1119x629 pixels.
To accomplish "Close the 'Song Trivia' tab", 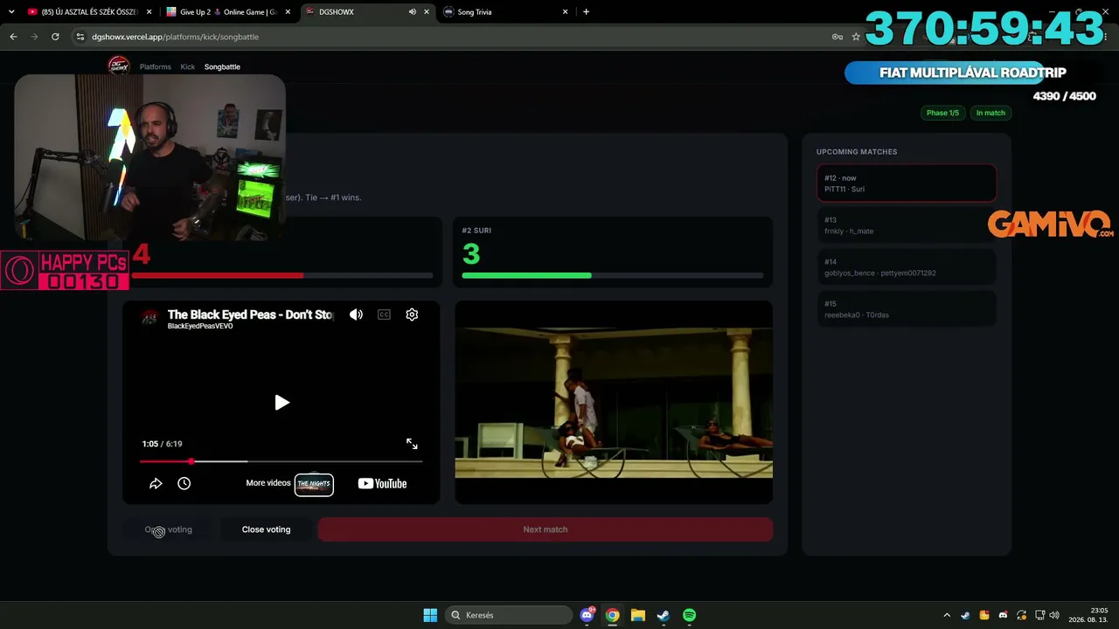I will 566,12.
